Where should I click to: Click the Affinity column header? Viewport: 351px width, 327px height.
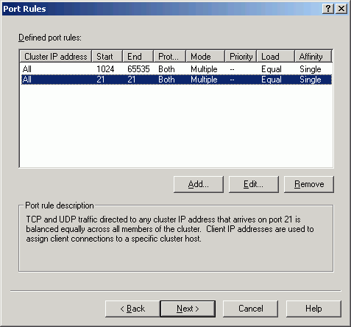coord(313,57)
